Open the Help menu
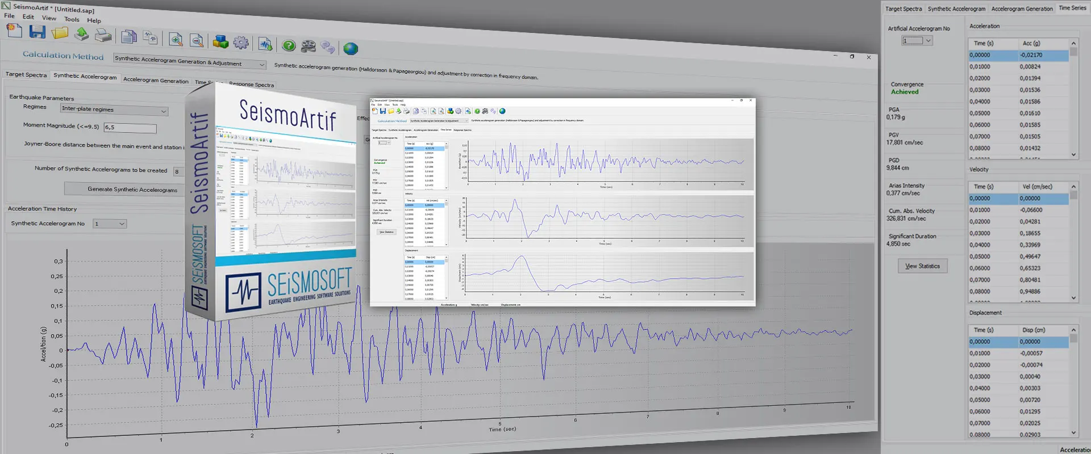Image resolution: width=1091 pixels, height=454 pixels. tap(94, 20)
